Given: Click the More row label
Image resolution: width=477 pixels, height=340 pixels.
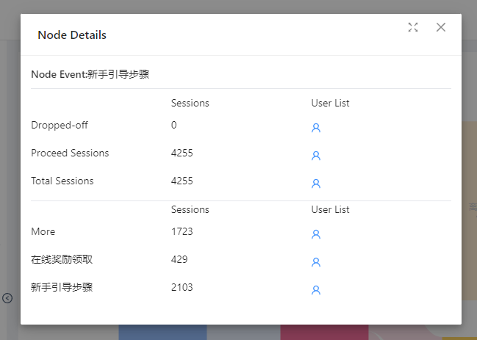Looking at the screenshot, I should point(43,232).
